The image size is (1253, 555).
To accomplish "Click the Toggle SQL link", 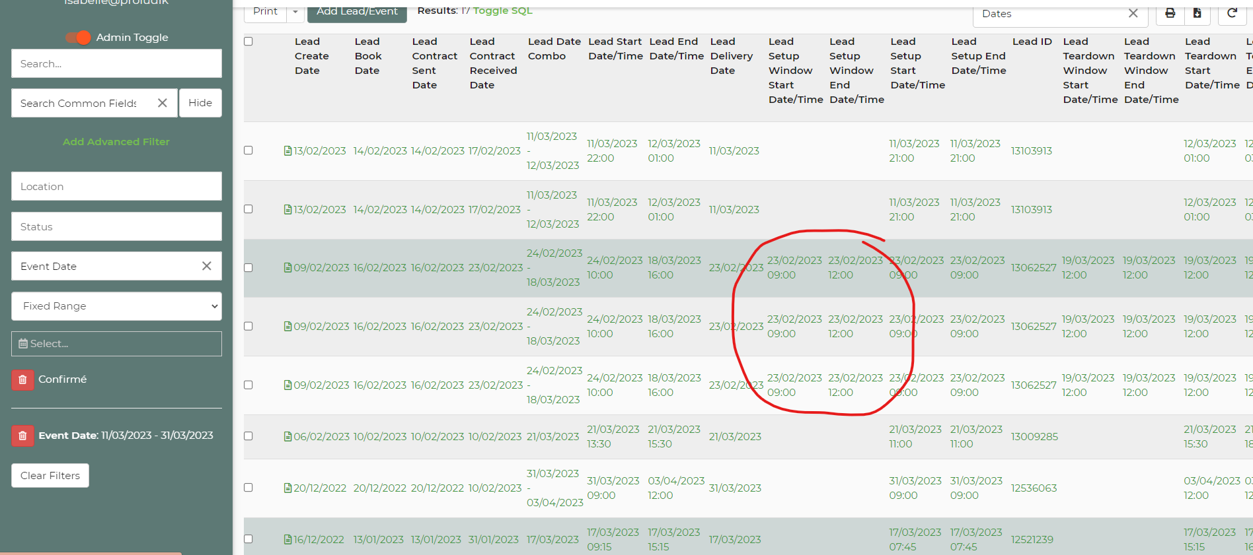I will pos(502,11).
